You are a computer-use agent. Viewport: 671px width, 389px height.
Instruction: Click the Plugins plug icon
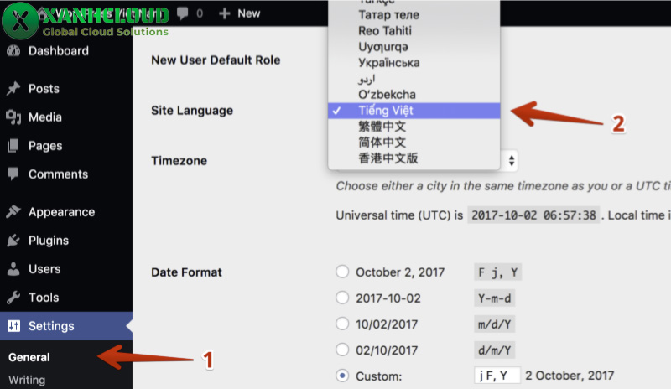(x=13, y=241)
